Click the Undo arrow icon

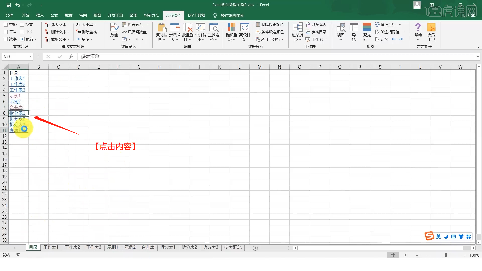[17, 5]
